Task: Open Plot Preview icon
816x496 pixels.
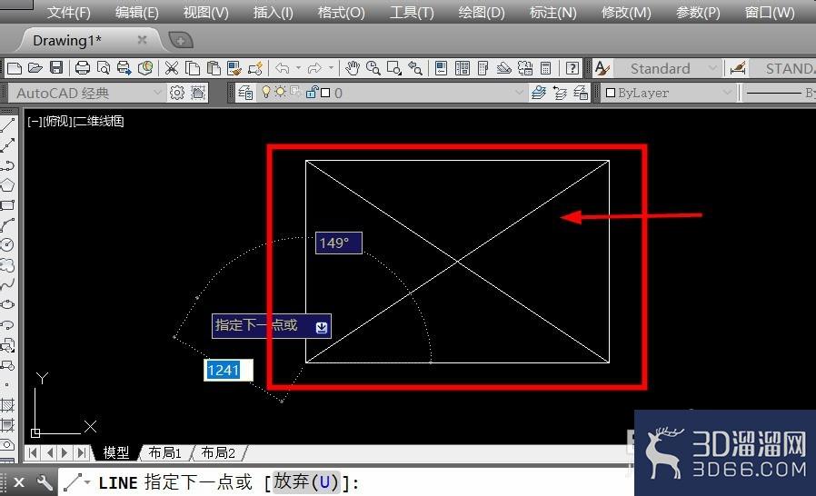Action: tap(103, 68)
